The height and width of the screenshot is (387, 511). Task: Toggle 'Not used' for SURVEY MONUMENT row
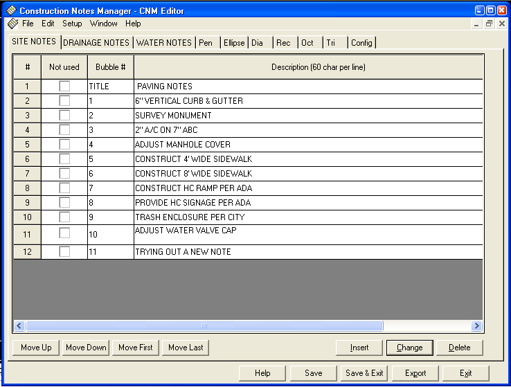[64, 116]
